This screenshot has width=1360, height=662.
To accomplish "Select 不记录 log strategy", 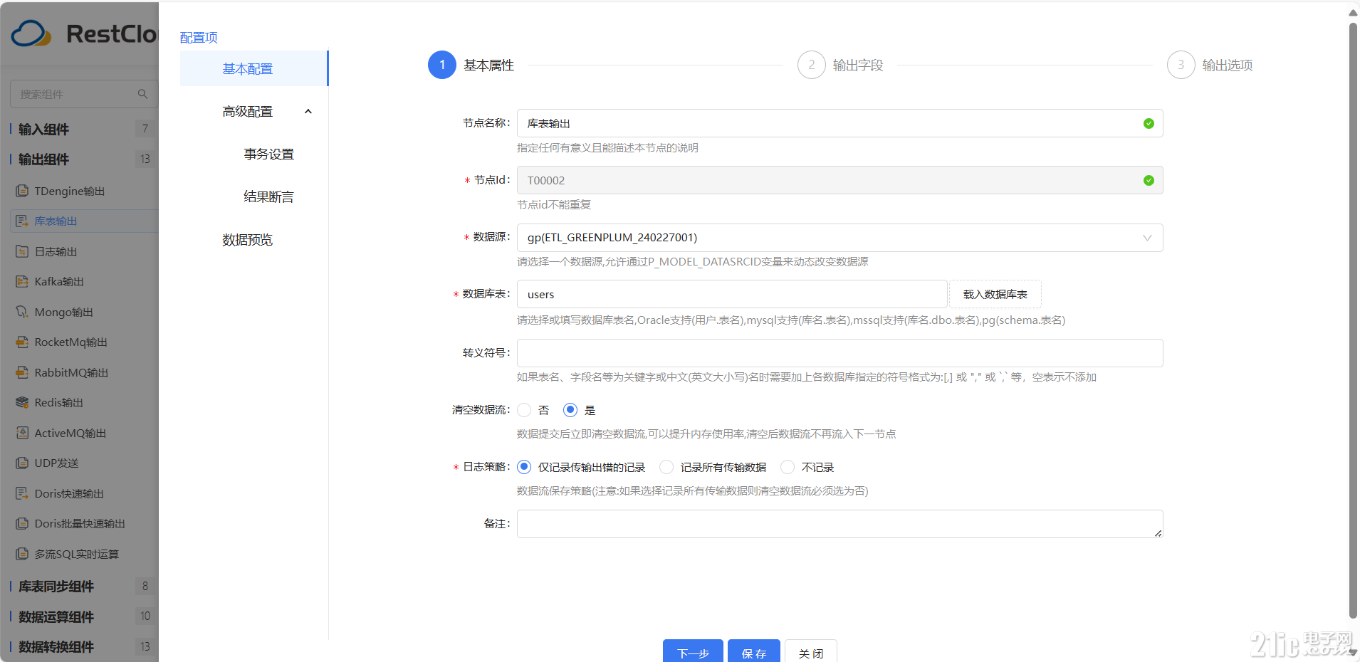I will 788,467.
